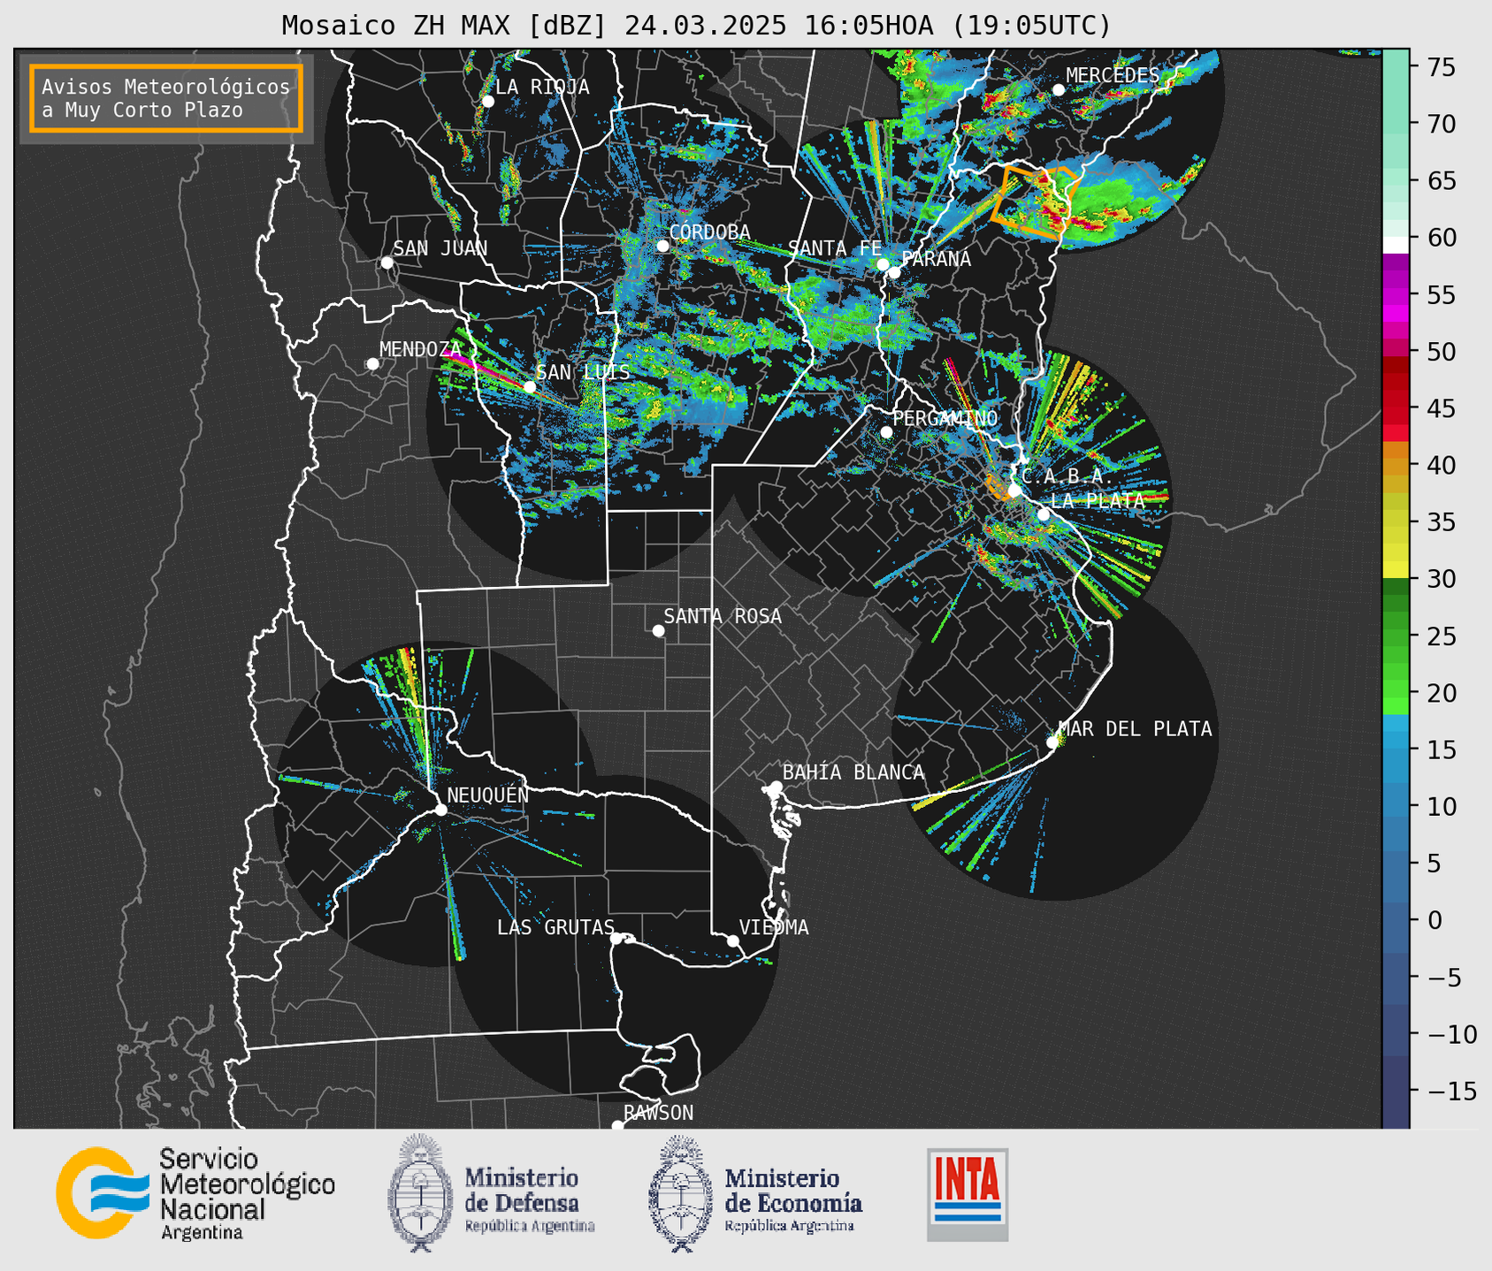The height and width of the screenshot is (1271, 1492).
Task: Click the Ministerio de Defensa text
Action: coord(530,1201)
